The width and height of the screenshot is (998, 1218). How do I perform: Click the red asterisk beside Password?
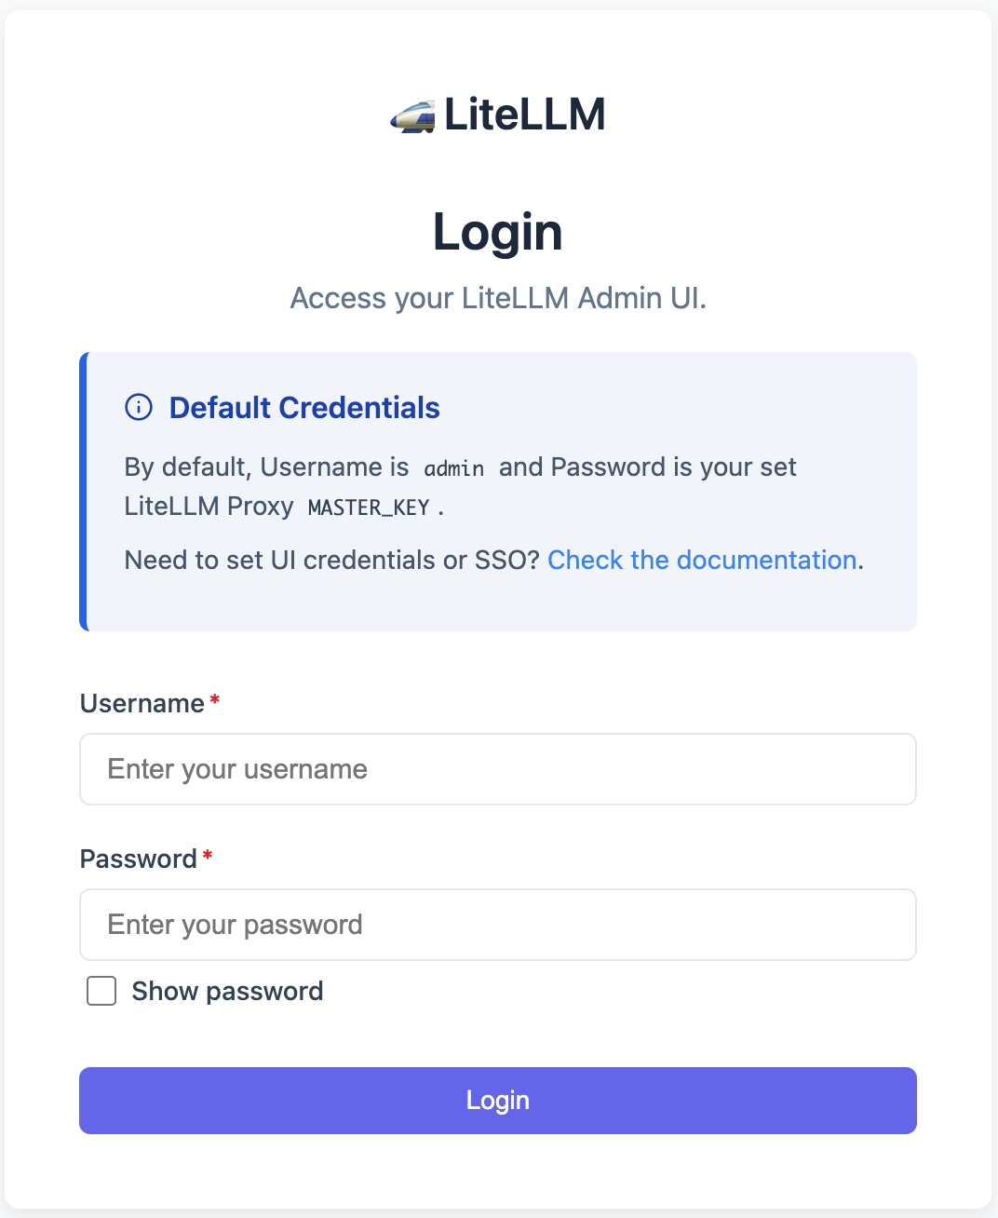208,856
